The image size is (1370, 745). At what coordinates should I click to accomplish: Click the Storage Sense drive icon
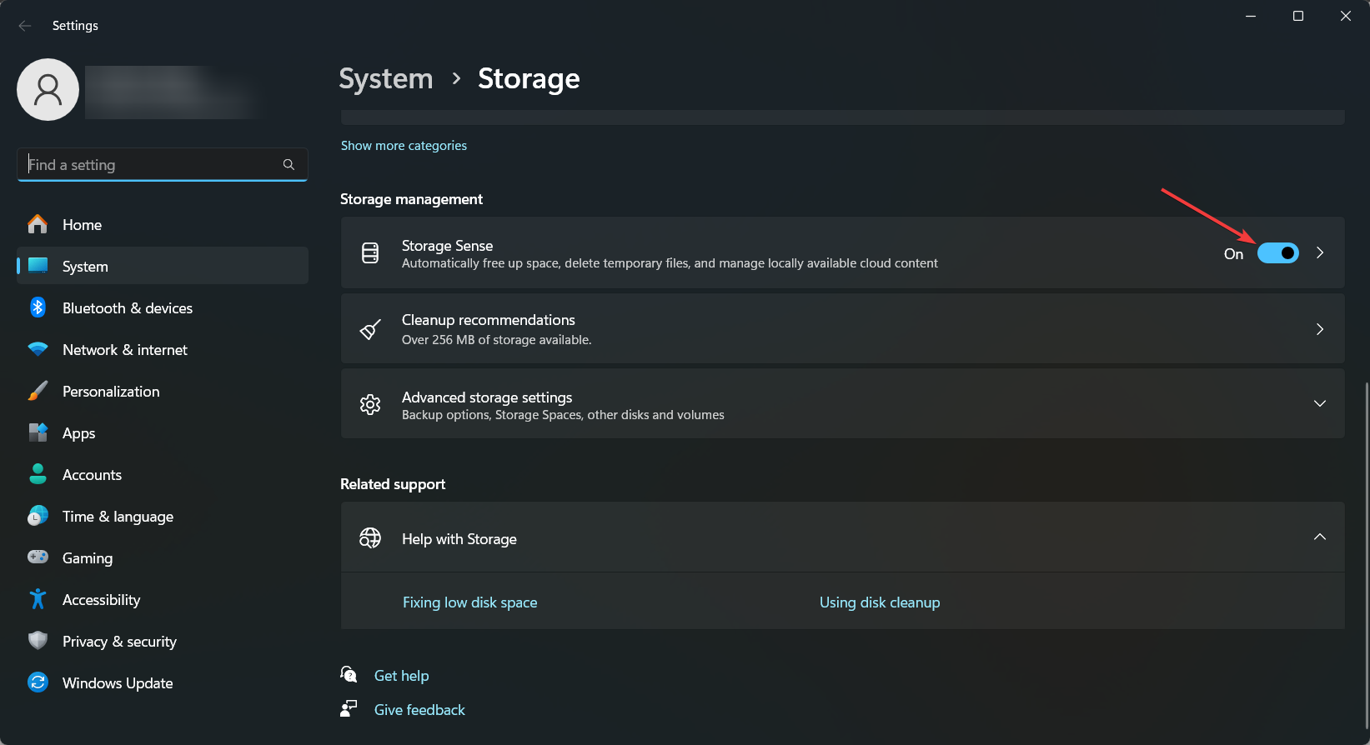click(370, 252)
